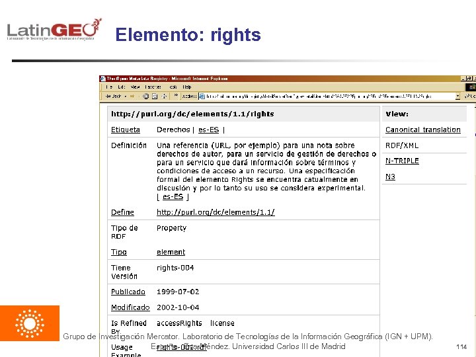The width and height of the screenshot is (476, 357).
Task: Click the 2002-10-04 modified date
Action: (178, 307)
